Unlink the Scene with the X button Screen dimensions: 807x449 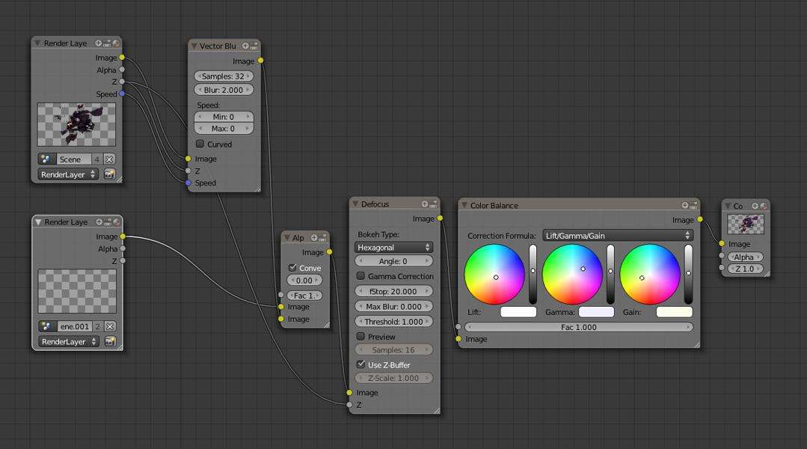(108, 159)
